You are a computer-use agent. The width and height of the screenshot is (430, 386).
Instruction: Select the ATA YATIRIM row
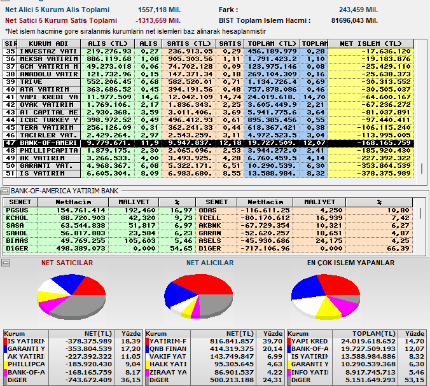click(x=209, y=90)
